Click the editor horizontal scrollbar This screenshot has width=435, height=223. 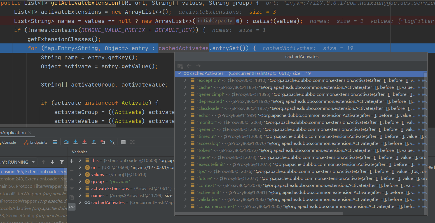coord(58,126)
